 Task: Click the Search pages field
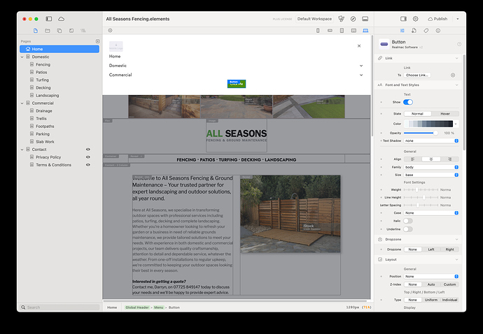coord(59,307)
